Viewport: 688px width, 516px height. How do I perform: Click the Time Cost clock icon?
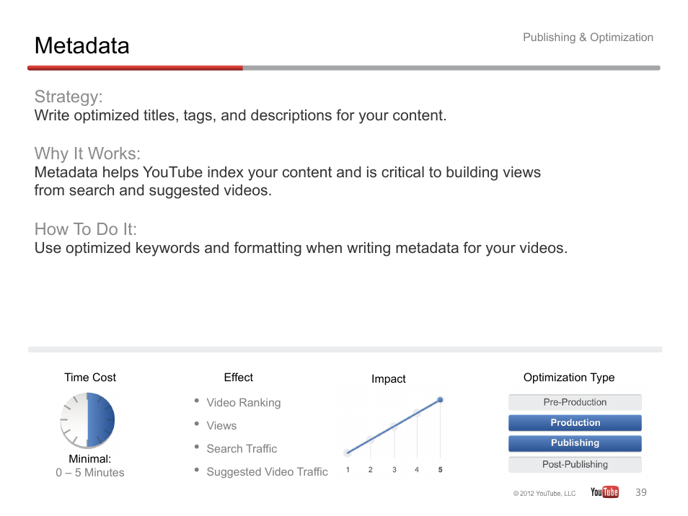pos(87,419)
